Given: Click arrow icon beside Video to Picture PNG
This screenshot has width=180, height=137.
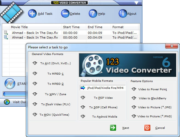Looking at the screenshot, I should tap(134, 116).
